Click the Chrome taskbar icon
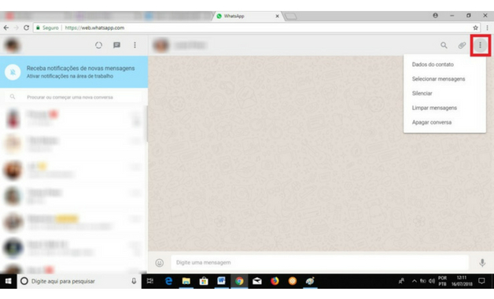This screenshot has height=299, width=494. click(239, 281)
